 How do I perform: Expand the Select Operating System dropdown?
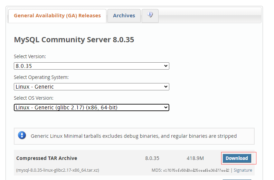[92, 87]
